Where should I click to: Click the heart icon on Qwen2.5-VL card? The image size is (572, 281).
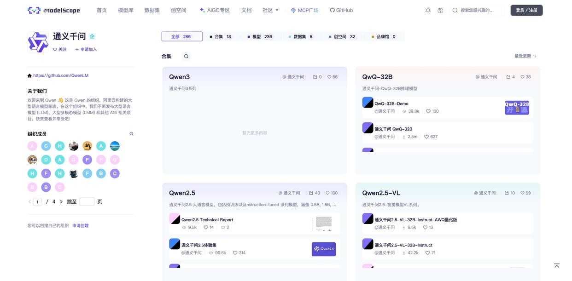click(522, 193)
